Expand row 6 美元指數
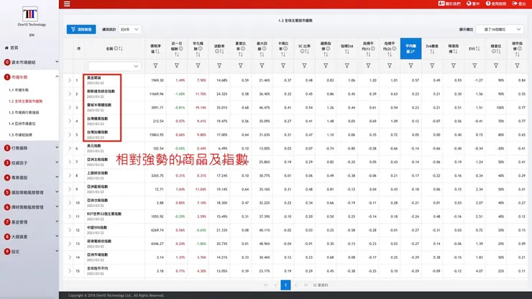The width and height of the screenshot is (532, 299). click(70, 148)
